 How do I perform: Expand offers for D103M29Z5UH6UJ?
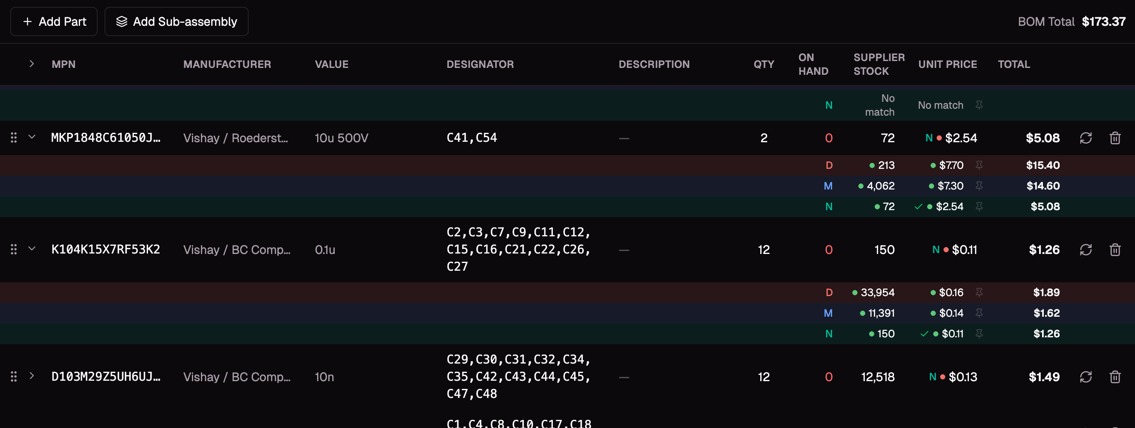pos(32,376)
